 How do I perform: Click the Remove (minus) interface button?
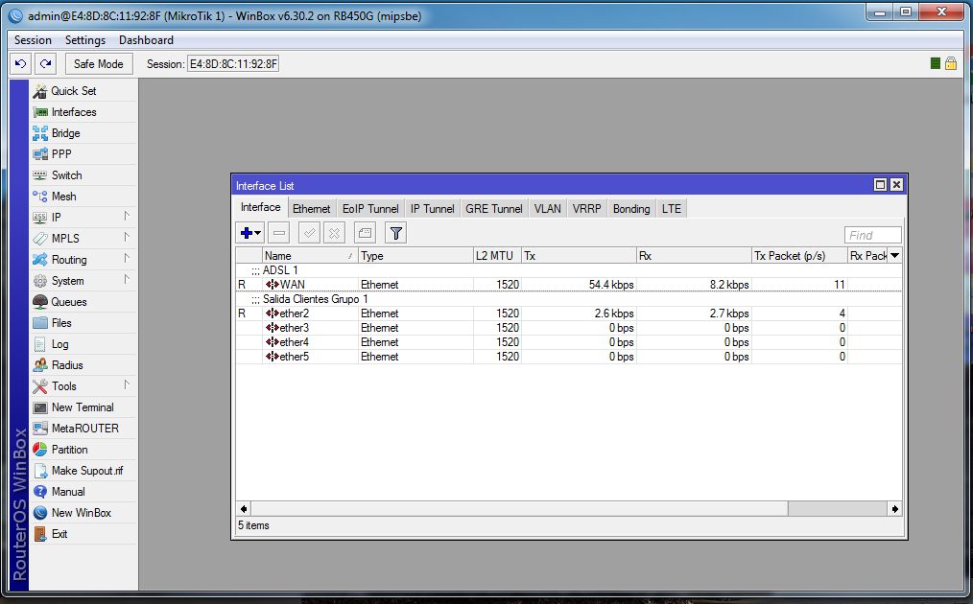click(x=279, y=233)
